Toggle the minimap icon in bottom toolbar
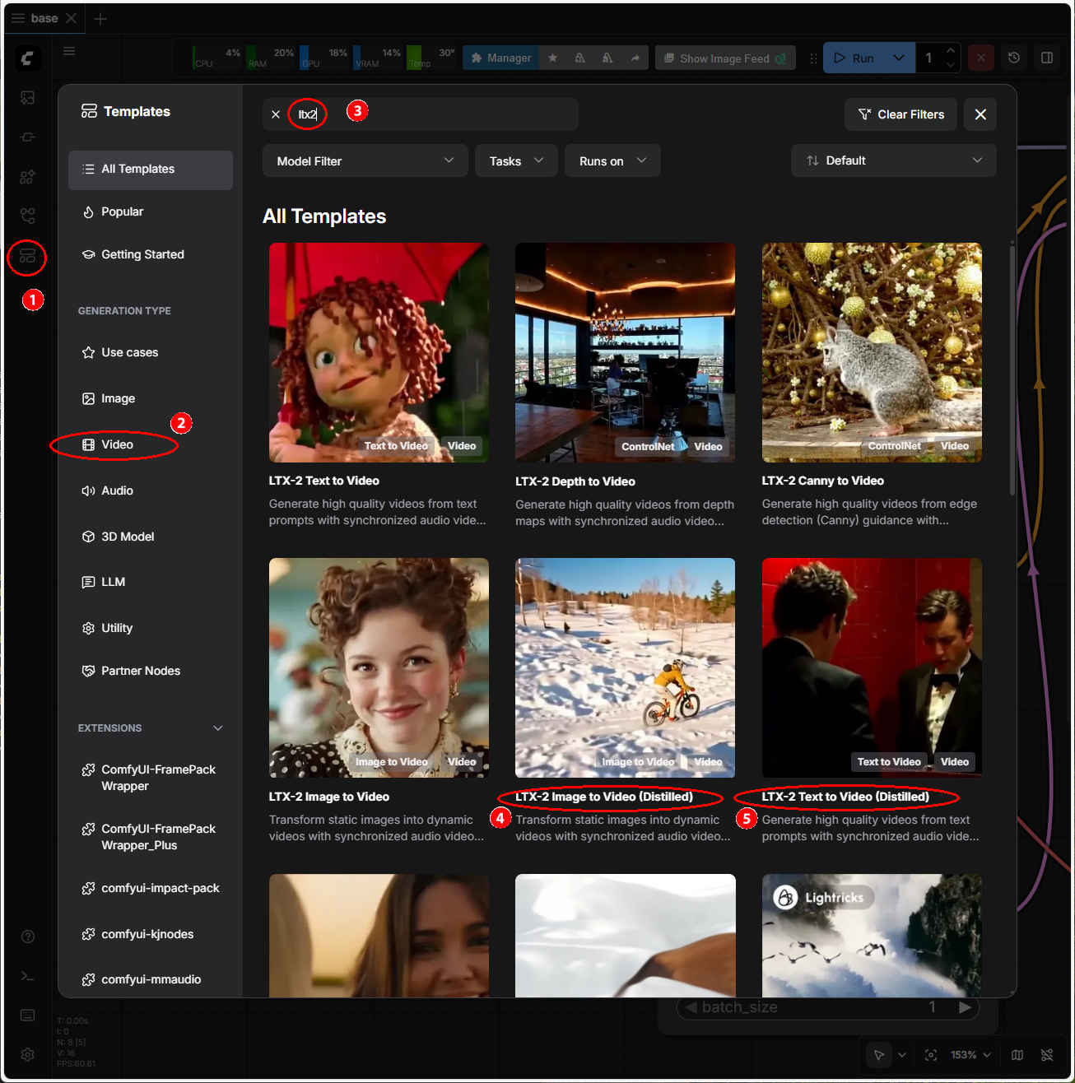The image size is (1075, 1083). coord(1017,1055)
